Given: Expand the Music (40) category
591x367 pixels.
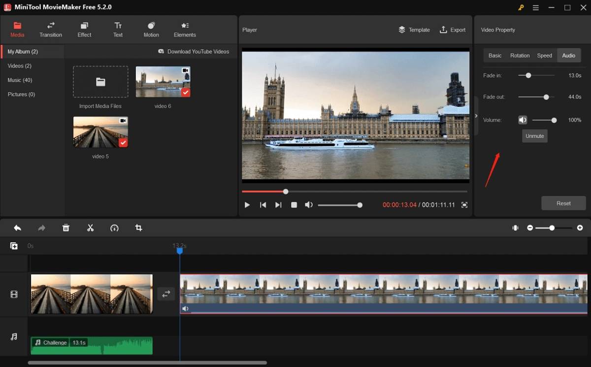Looking at the screenshot, I should (20, 80).
